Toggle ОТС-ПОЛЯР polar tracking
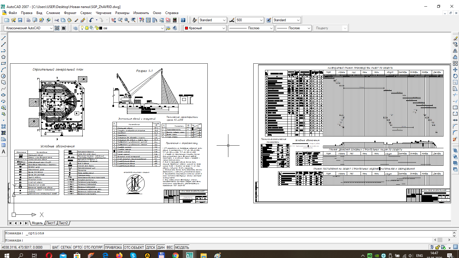The image size is (459, 258). (x=93, y=247)
